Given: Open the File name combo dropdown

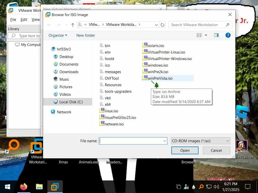Looking at the screenshot, I should (164, 141).
